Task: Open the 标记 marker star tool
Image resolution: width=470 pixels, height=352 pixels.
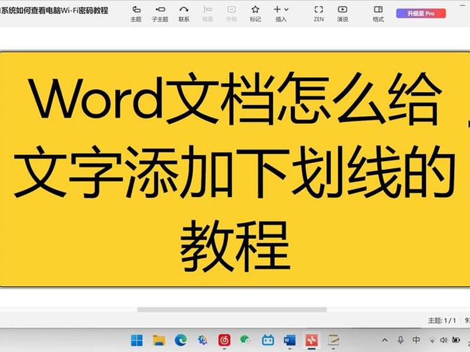Action: [x=255, y=13]
